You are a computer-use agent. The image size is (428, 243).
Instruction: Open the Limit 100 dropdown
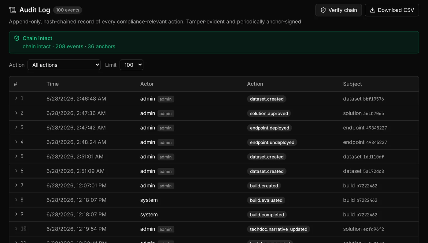click(131, 65)
